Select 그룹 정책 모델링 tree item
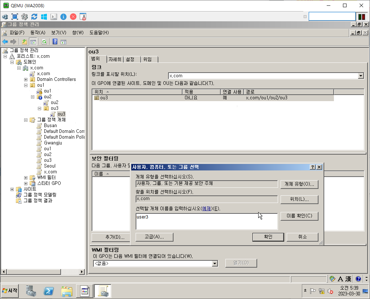 (x=40, y=195)
